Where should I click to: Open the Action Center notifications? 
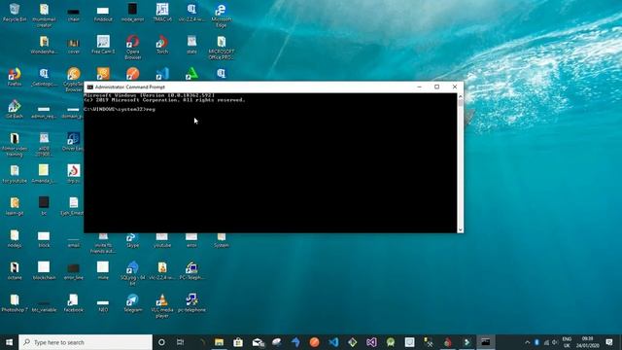coord(609,342)
